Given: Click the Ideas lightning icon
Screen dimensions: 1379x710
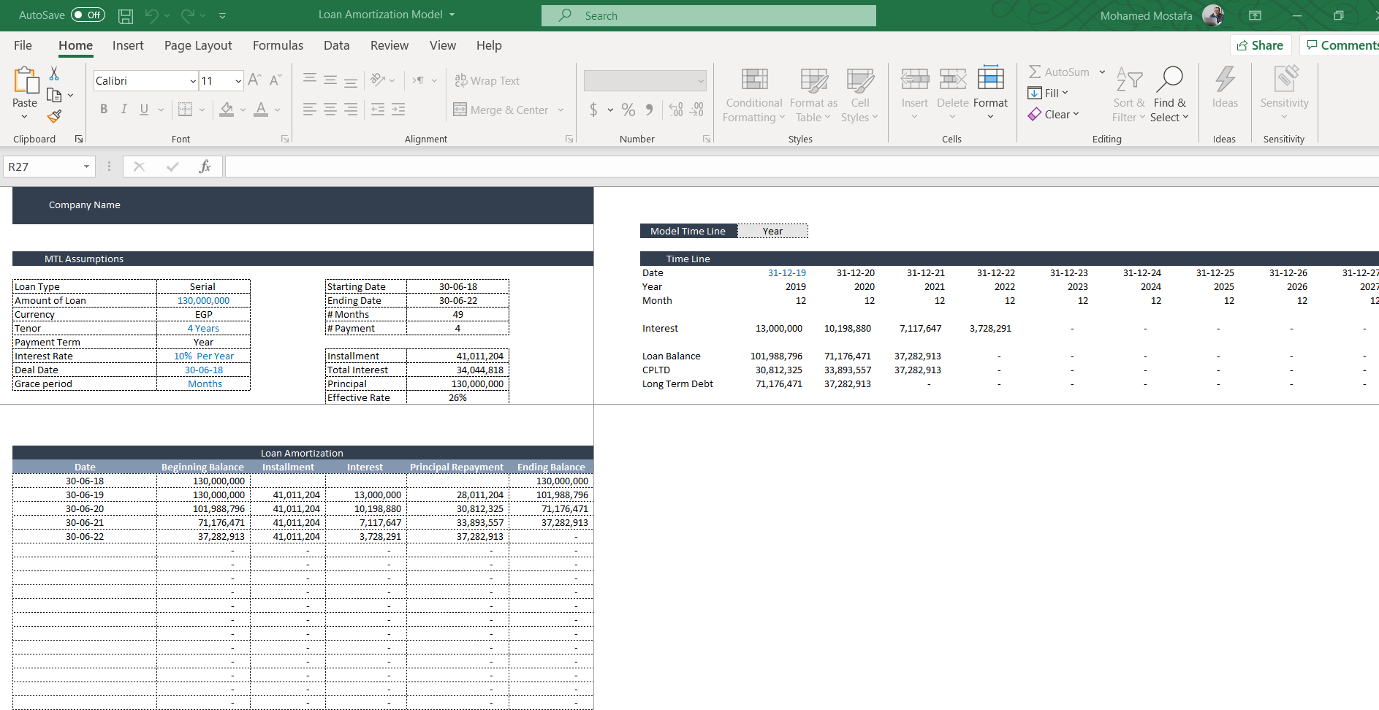Looking at the screenshot, I should click(1225, 79).
